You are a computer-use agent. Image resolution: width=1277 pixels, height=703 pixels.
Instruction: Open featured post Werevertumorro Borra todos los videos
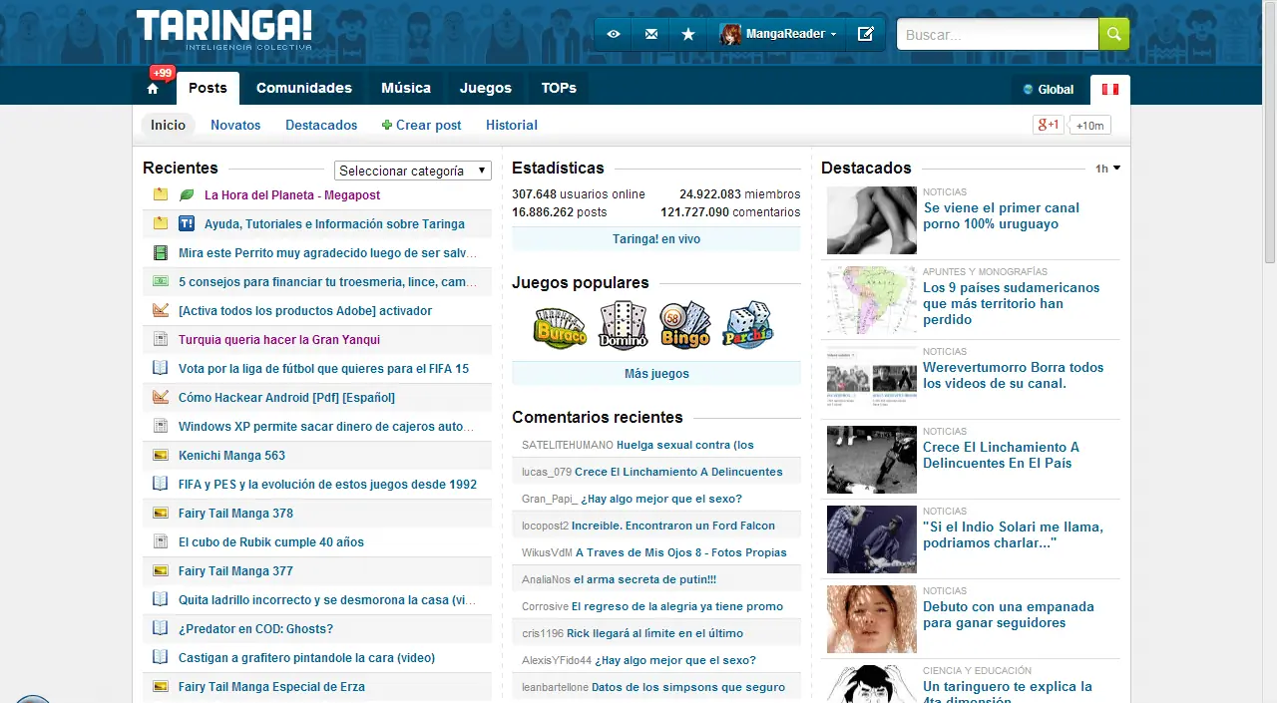pyautogui.click(x=1014, y=375)
